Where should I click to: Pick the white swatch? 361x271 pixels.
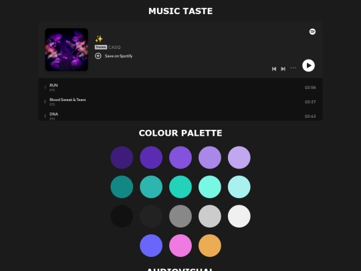(239, 216)
